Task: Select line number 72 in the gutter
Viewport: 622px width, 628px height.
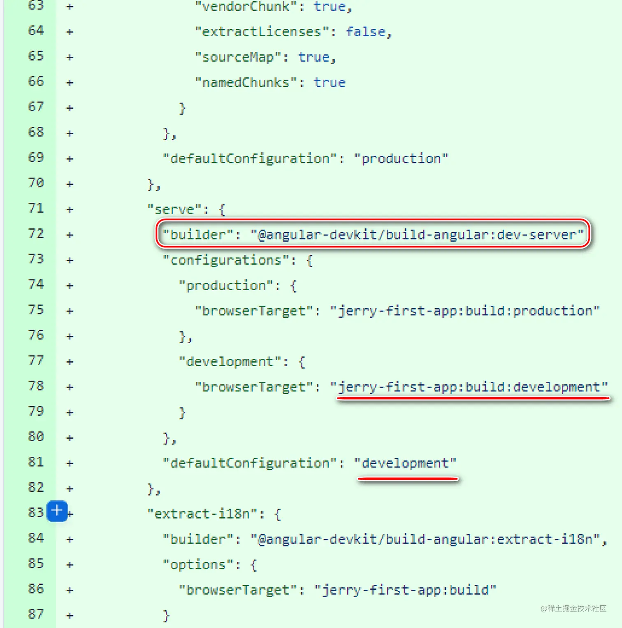Action: click(36, 234)
